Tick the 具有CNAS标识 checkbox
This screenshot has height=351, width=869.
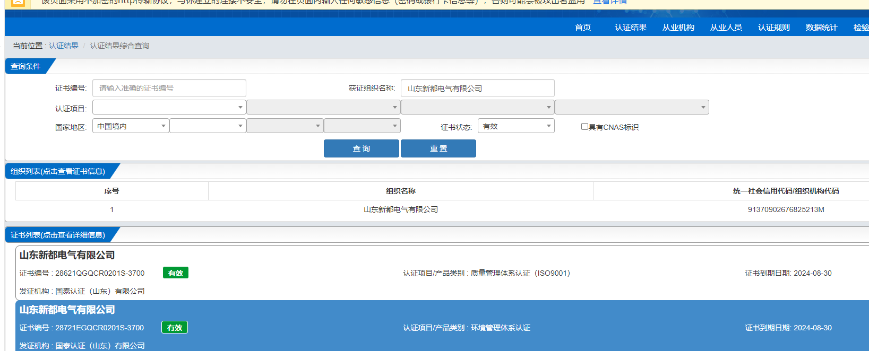coord(584,127)
